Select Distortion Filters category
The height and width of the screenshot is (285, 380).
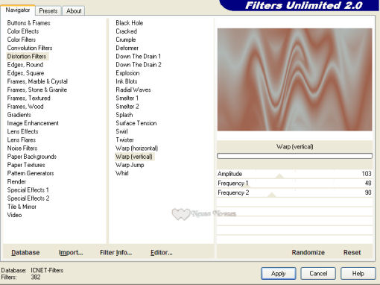coord(27,57)
